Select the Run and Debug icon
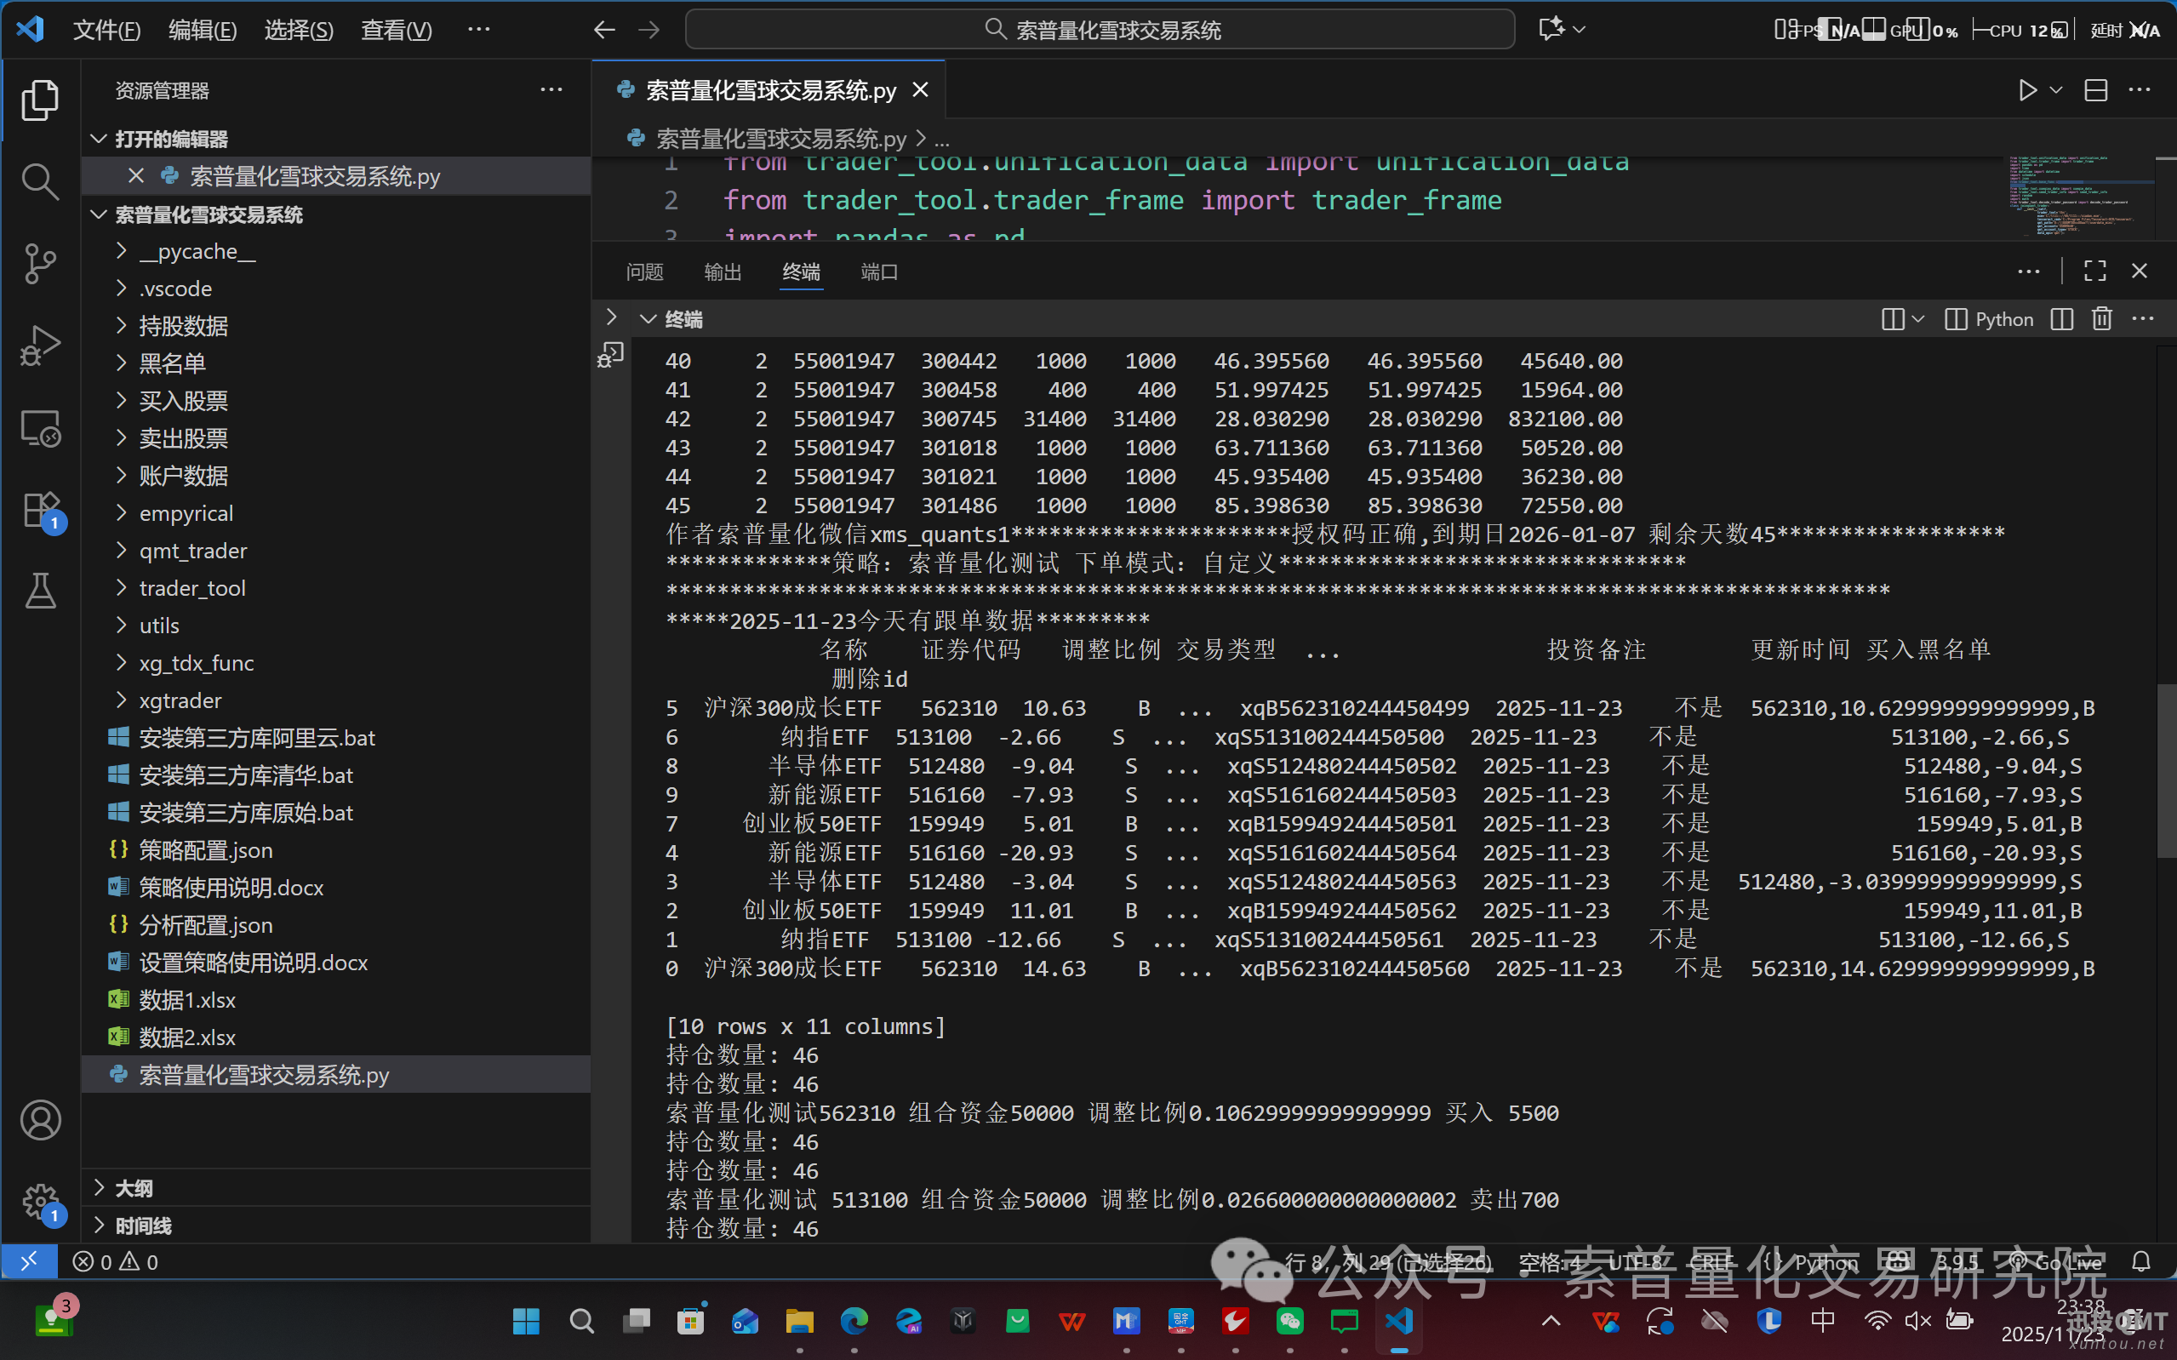 click(41, 345)
